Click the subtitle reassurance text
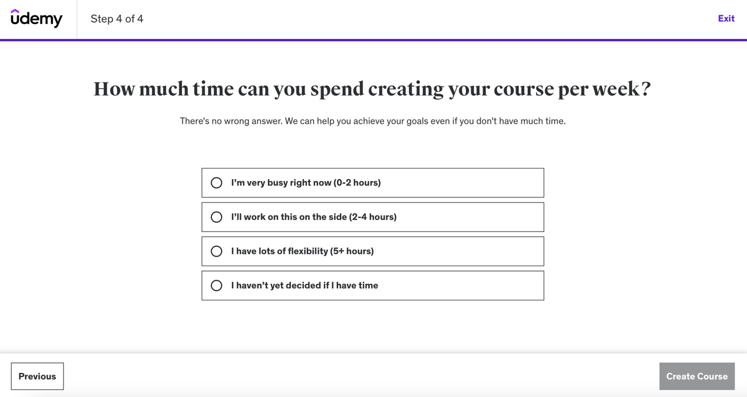 point(372,121)
